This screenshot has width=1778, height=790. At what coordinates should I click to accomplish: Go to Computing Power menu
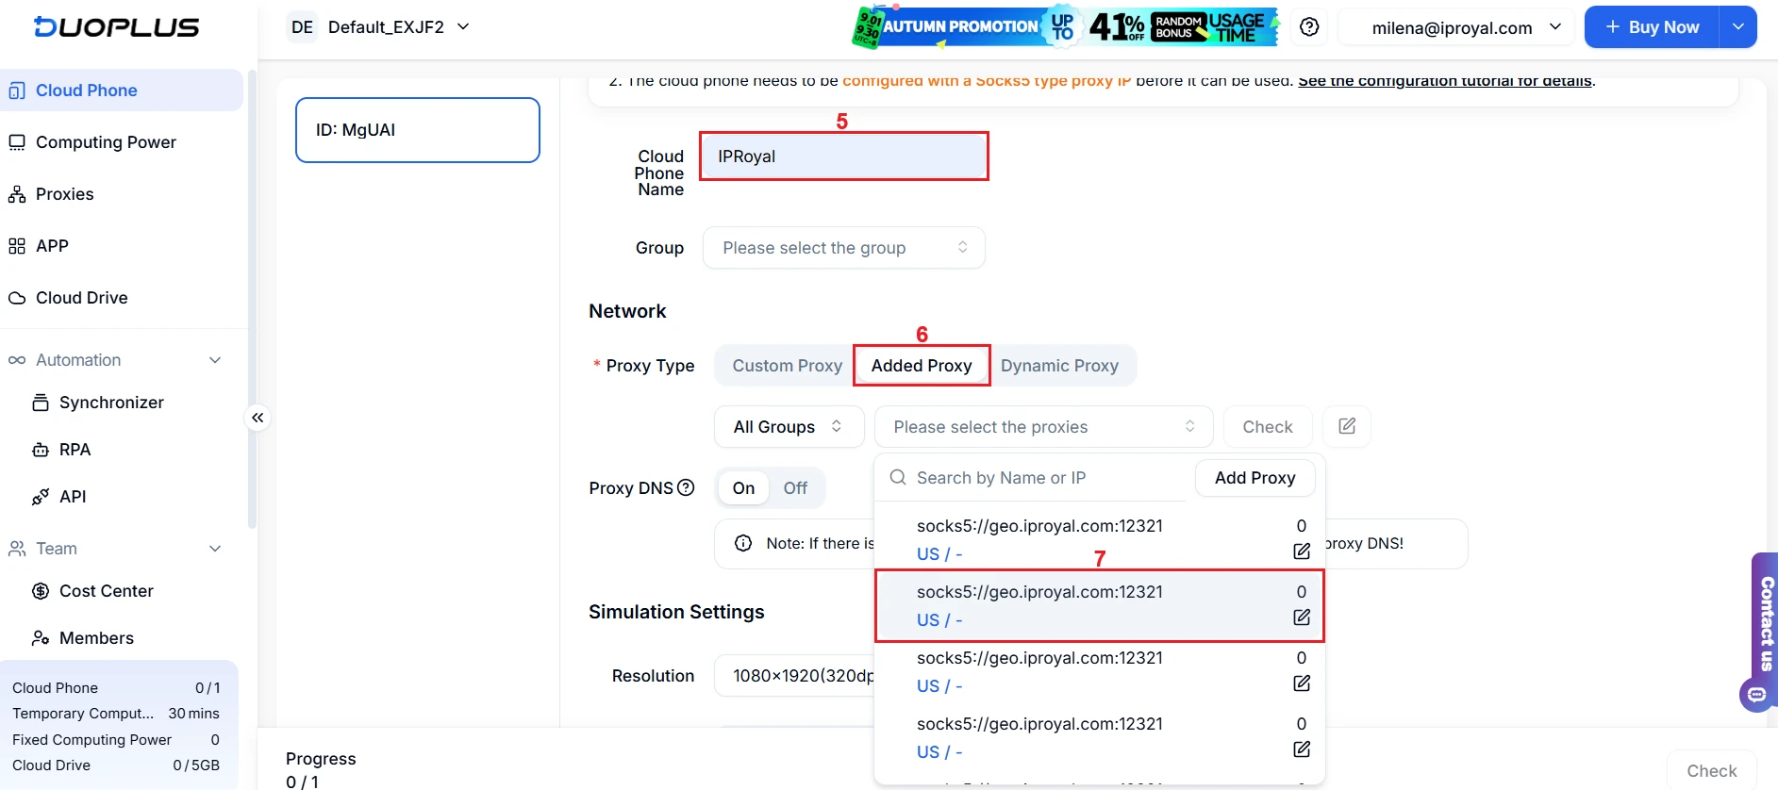tap(106, 142)
